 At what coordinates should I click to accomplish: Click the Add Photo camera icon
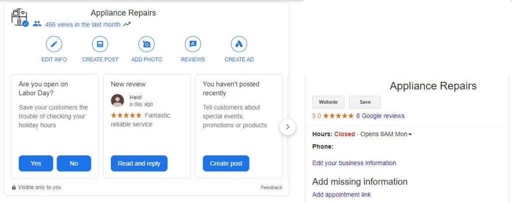pyautogui.click(x=146, y=44)
